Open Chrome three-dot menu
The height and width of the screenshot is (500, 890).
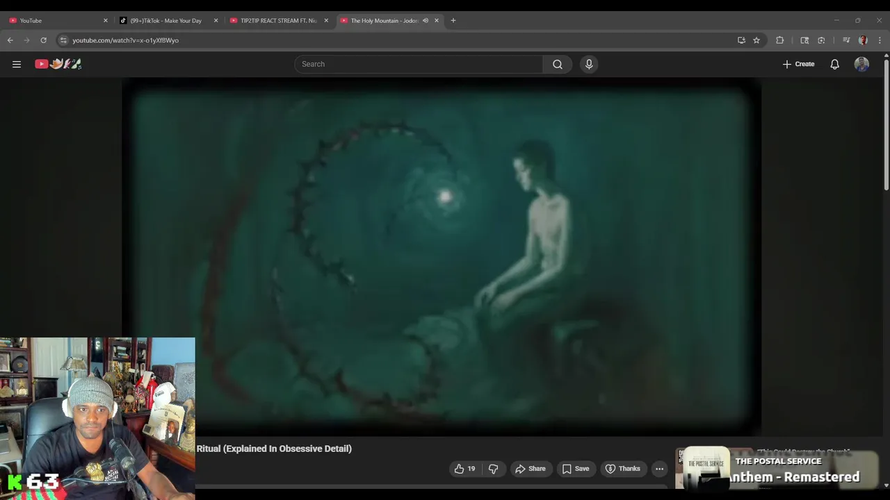click(x=880, y=40)
